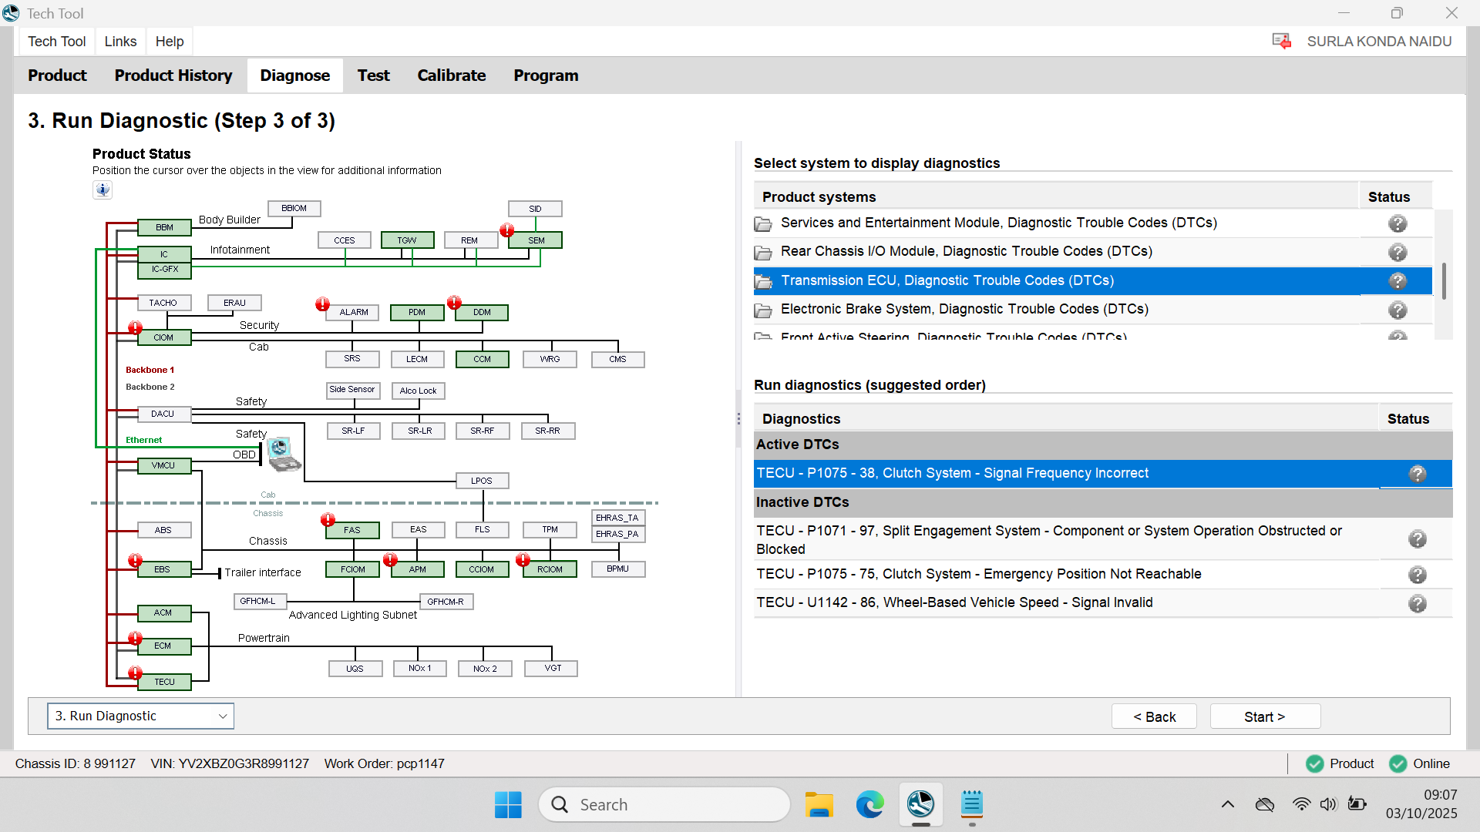
Task: Select the ECM node in the diagram
Action: pyautogui.click(x=163, y=646)
